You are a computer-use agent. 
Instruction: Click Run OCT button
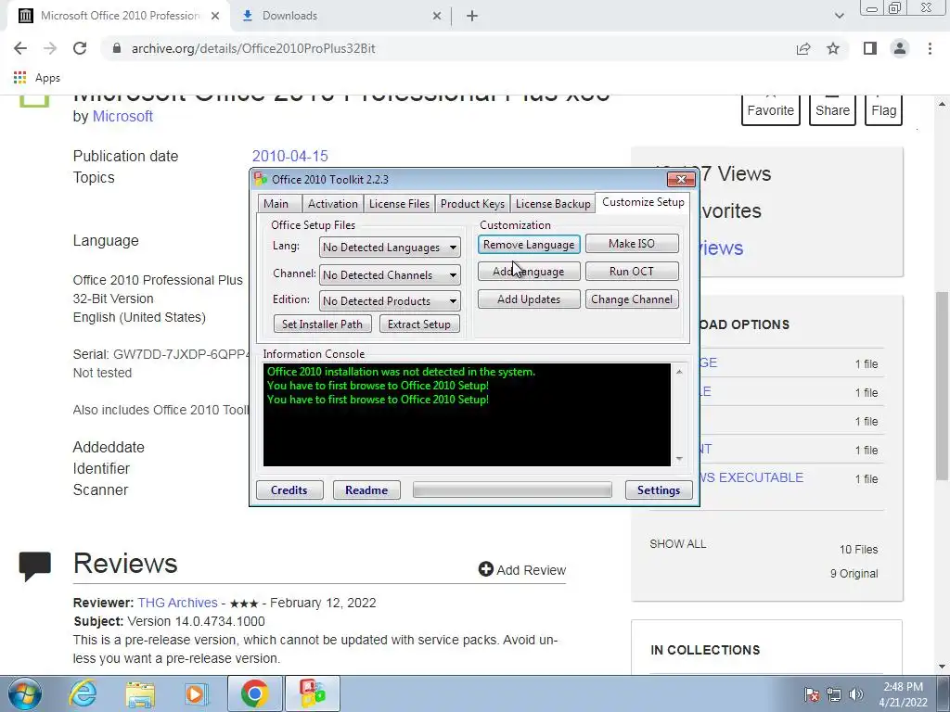point(632,272)
